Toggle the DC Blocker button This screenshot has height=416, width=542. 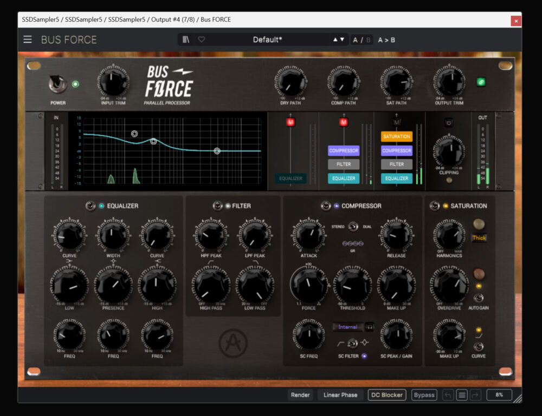[x=387, y=395]
